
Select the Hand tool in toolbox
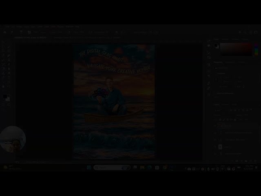3,86
